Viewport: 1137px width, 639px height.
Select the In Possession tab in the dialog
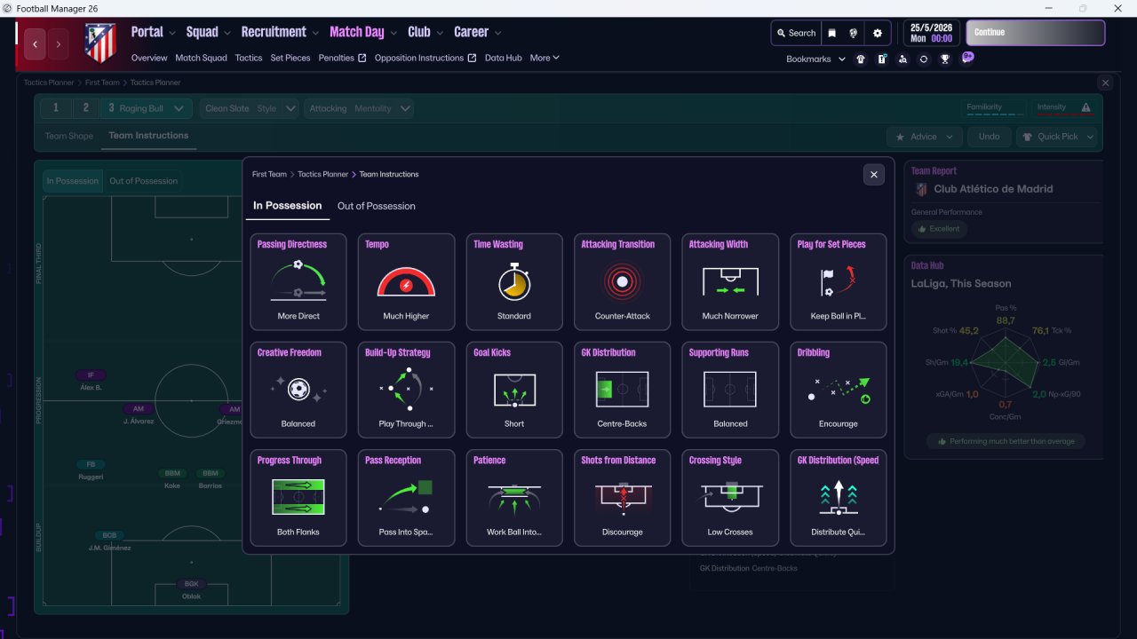pyautogui.click(x=288, y=206)
